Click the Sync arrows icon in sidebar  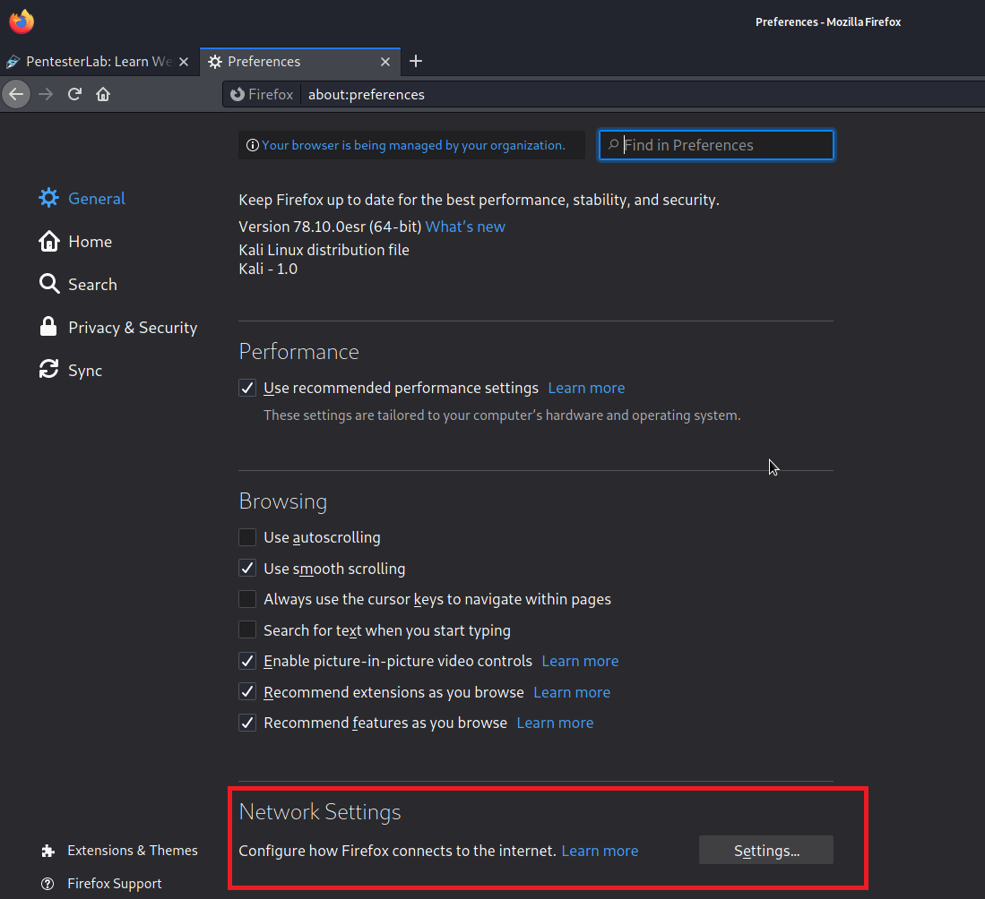(x=49, y=369)
